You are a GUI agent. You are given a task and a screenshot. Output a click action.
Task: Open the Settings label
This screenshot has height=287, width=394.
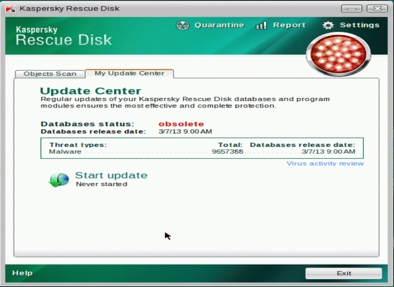coord(359,25)
